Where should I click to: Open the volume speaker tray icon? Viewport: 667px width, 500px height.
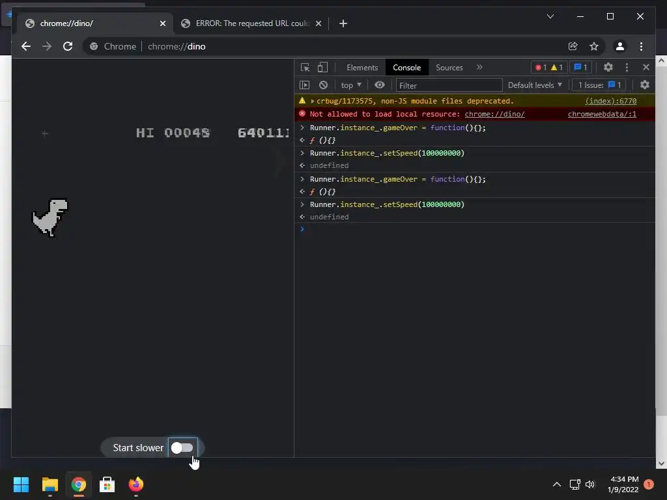pos(590,484)
